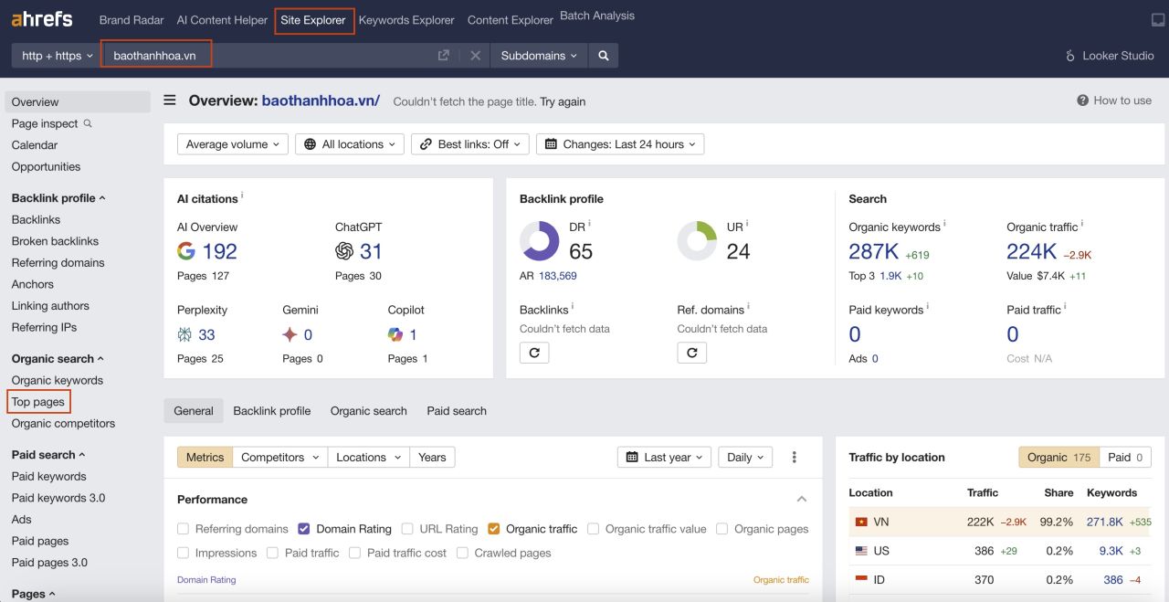Refresh the Ref. domains data
This screenshot has width=1169, height=602.
pyautogui.click(x=692, y=352)
